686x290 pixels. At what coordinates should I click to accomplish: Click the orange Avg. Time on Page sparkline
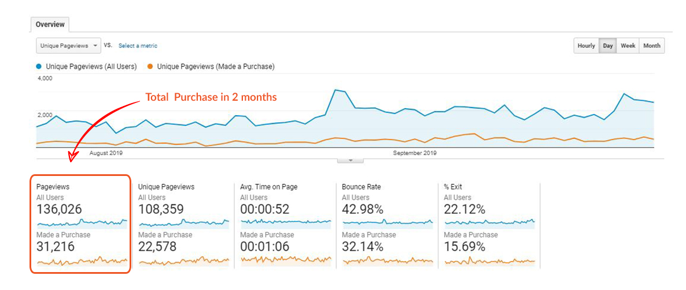pos(286,261)
